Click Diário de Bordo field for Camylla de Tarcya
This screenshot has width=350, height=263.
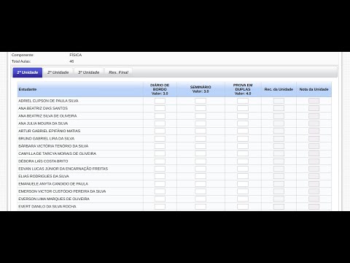160,153
